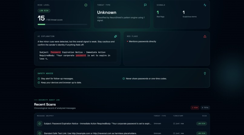The width and height of the screenshot is (244, 135).
Task: Click the 'MESSAGE SNIPPET' column header
Action: [45, 116]
